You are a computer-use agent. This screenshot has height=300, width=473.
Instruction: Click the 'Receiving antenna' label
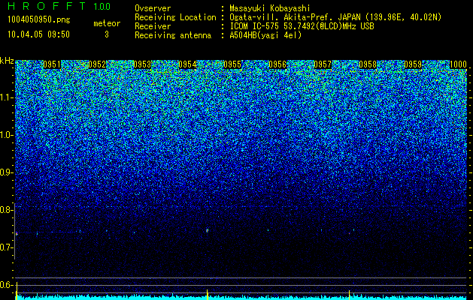pos(173,35)
